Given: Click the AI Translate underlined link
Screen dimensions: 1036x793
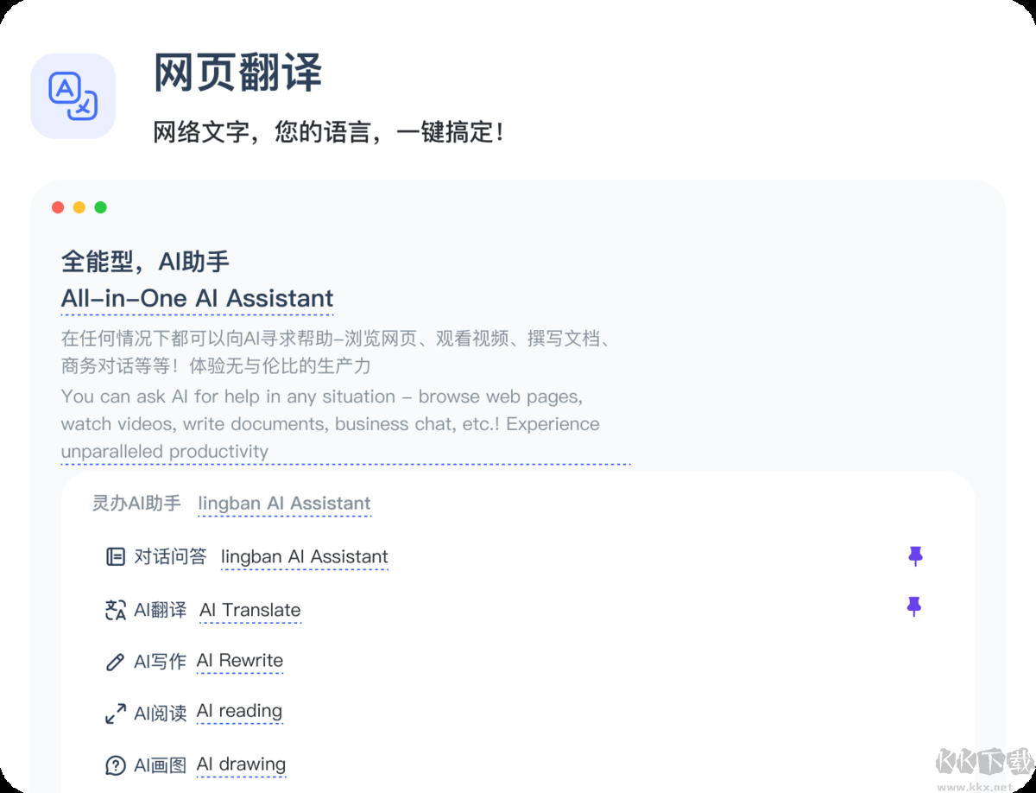Looking at the screenshot, I should (250, 610).
